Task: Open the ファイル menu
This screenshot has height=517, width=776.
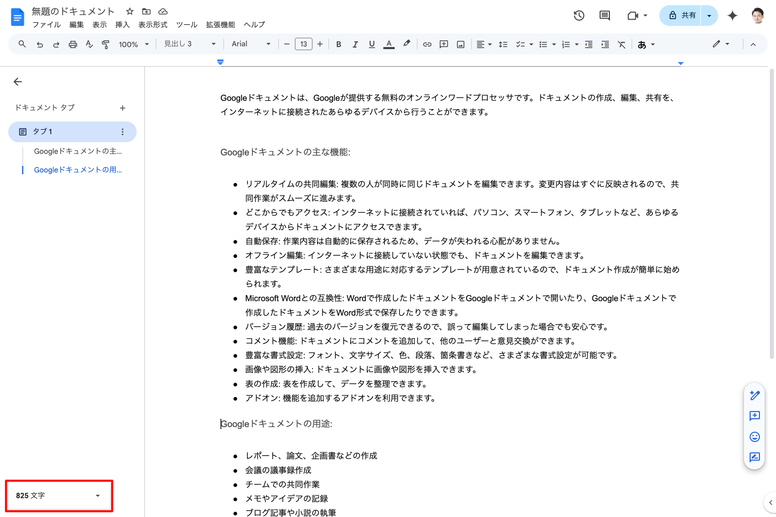Action: coord(47,25)
